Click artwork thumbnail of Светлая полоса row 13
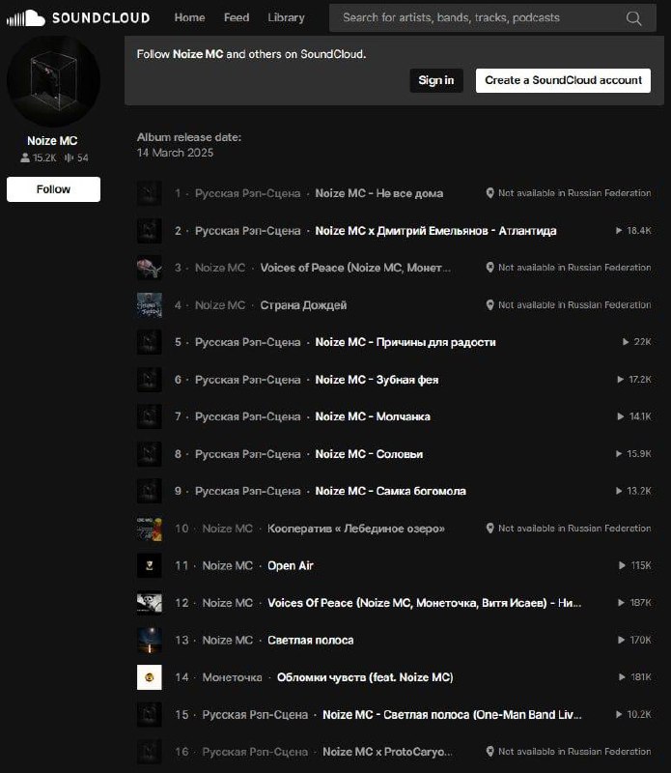The height and width of the screenshot is (773, 671). click(150, 640)
